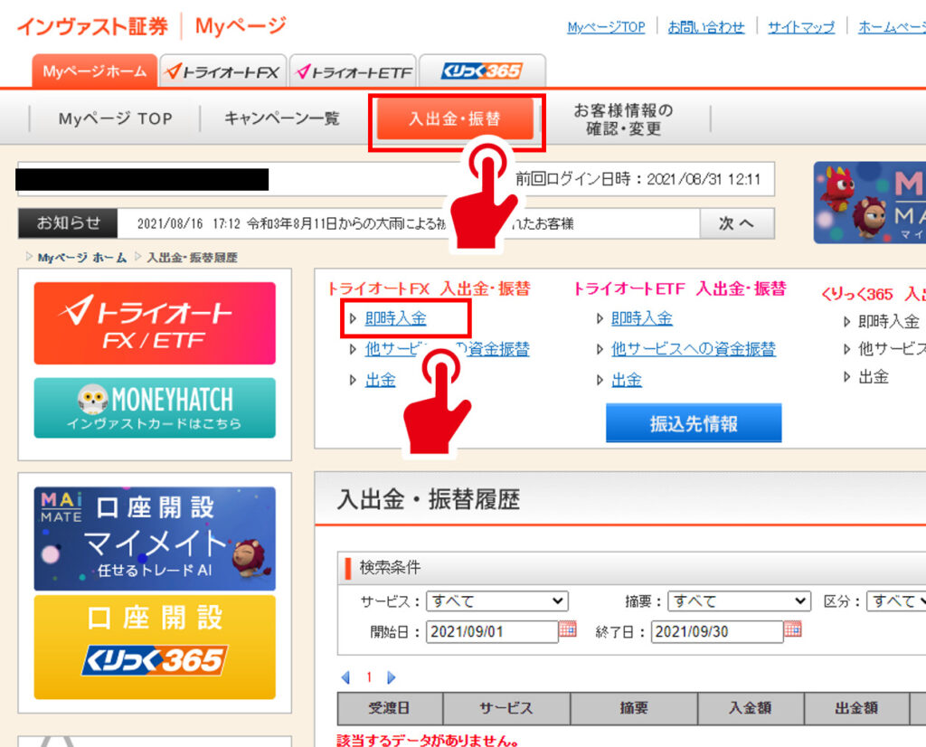Screen dimensions: 926x747
Task: Click 即時入金 link under トライオートFX
Action: pos(395,319)
